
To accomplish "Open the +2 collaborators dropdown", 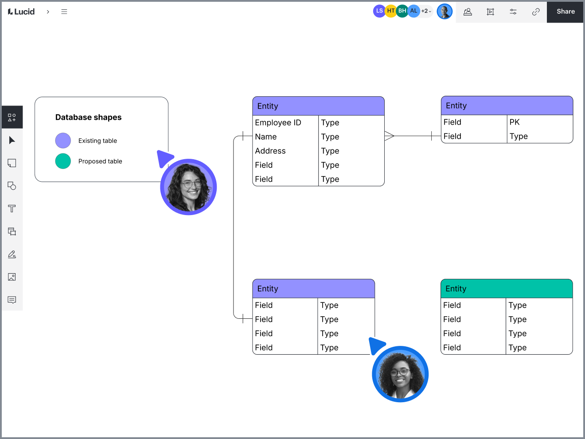I will coord(426,11).
